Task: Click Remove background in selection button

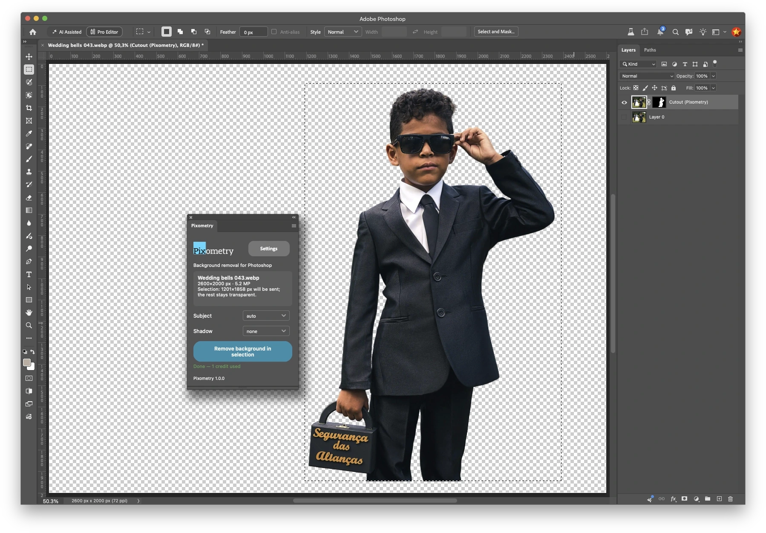Action: pyautogui.click(x=242, y=351)
